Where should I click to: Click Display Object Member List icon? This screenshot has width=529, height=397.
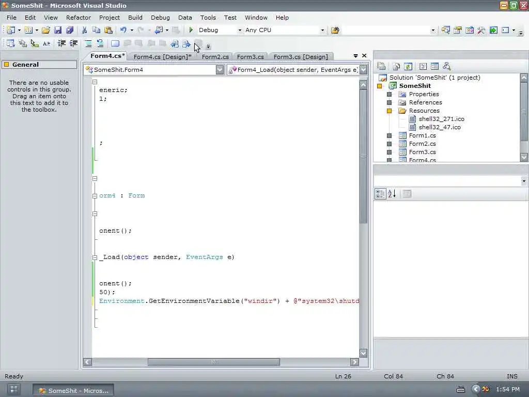click(x=10, y=43)
